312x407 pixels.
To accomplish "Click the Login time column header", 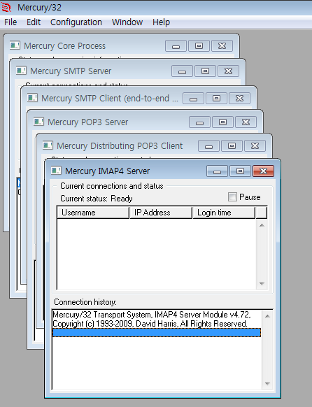I will click(x=224, y=213).
